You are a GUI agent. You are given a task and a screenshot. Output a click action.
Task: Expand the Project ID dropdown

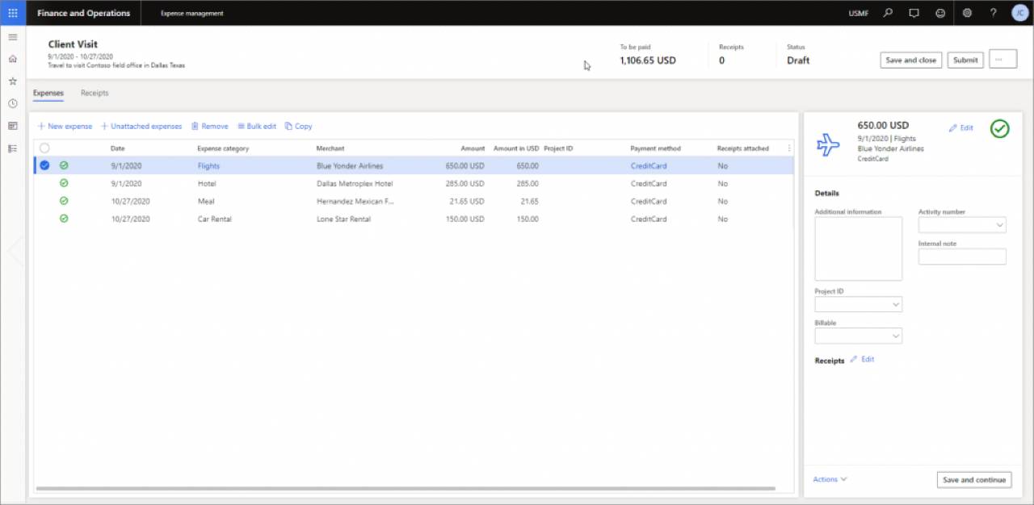tap(896, 305)
